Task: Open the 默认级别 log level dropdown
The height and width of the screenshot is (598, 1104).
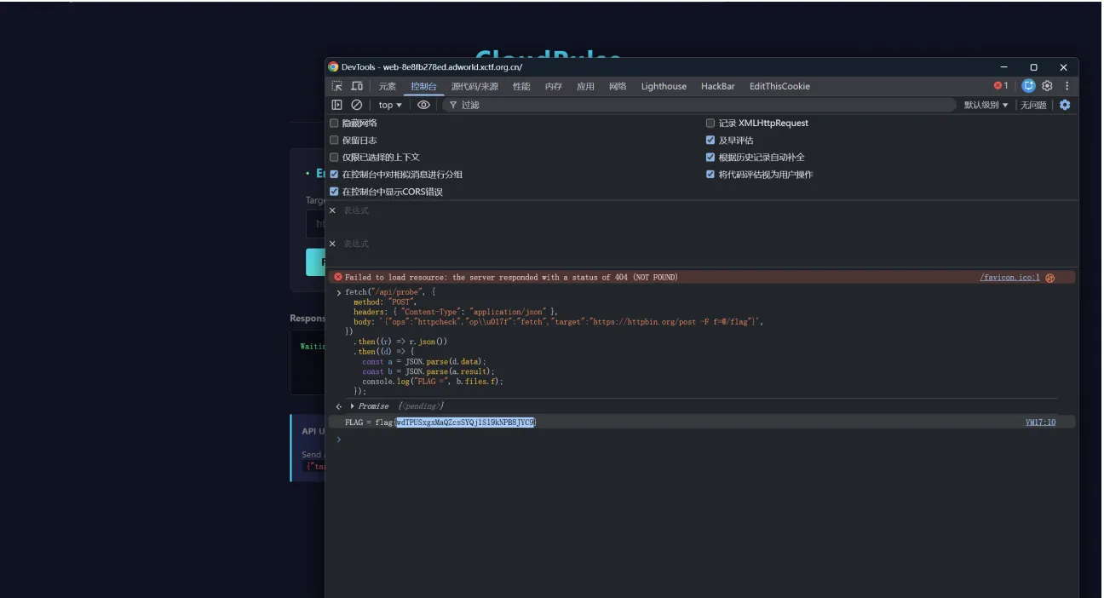Action: [986, 105]
